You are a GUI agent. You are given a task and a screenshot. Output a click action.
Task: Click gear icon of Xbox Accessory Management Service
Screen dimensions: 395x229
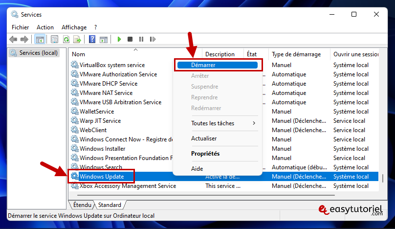tap(75, 186)
